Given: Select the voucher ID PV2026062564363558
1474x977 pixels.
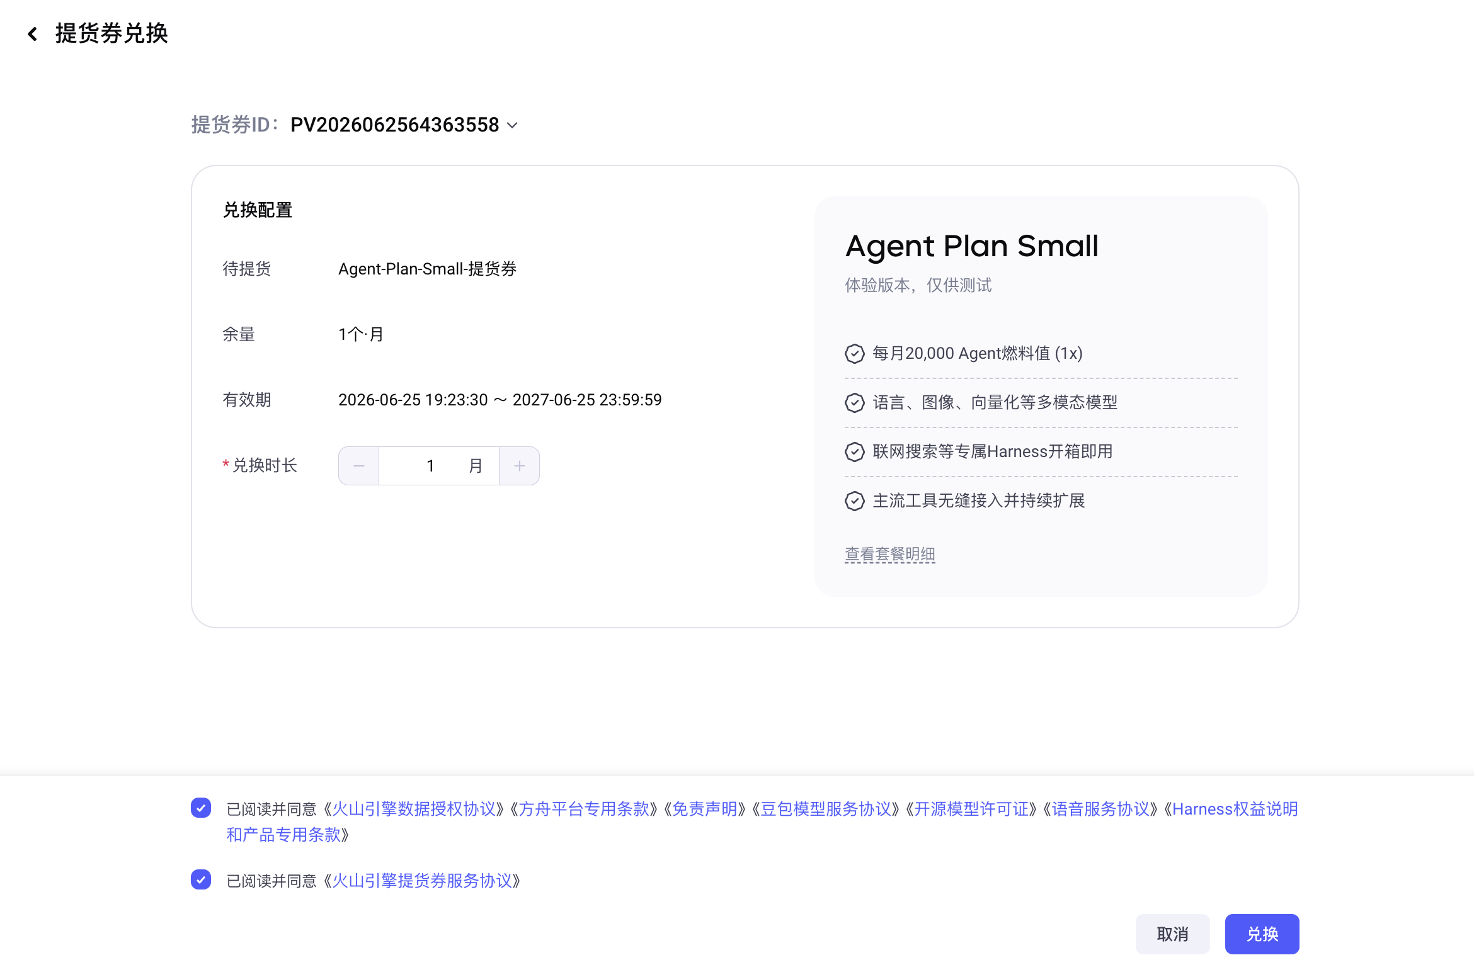Looking at the screenshot, I should 395,125.
